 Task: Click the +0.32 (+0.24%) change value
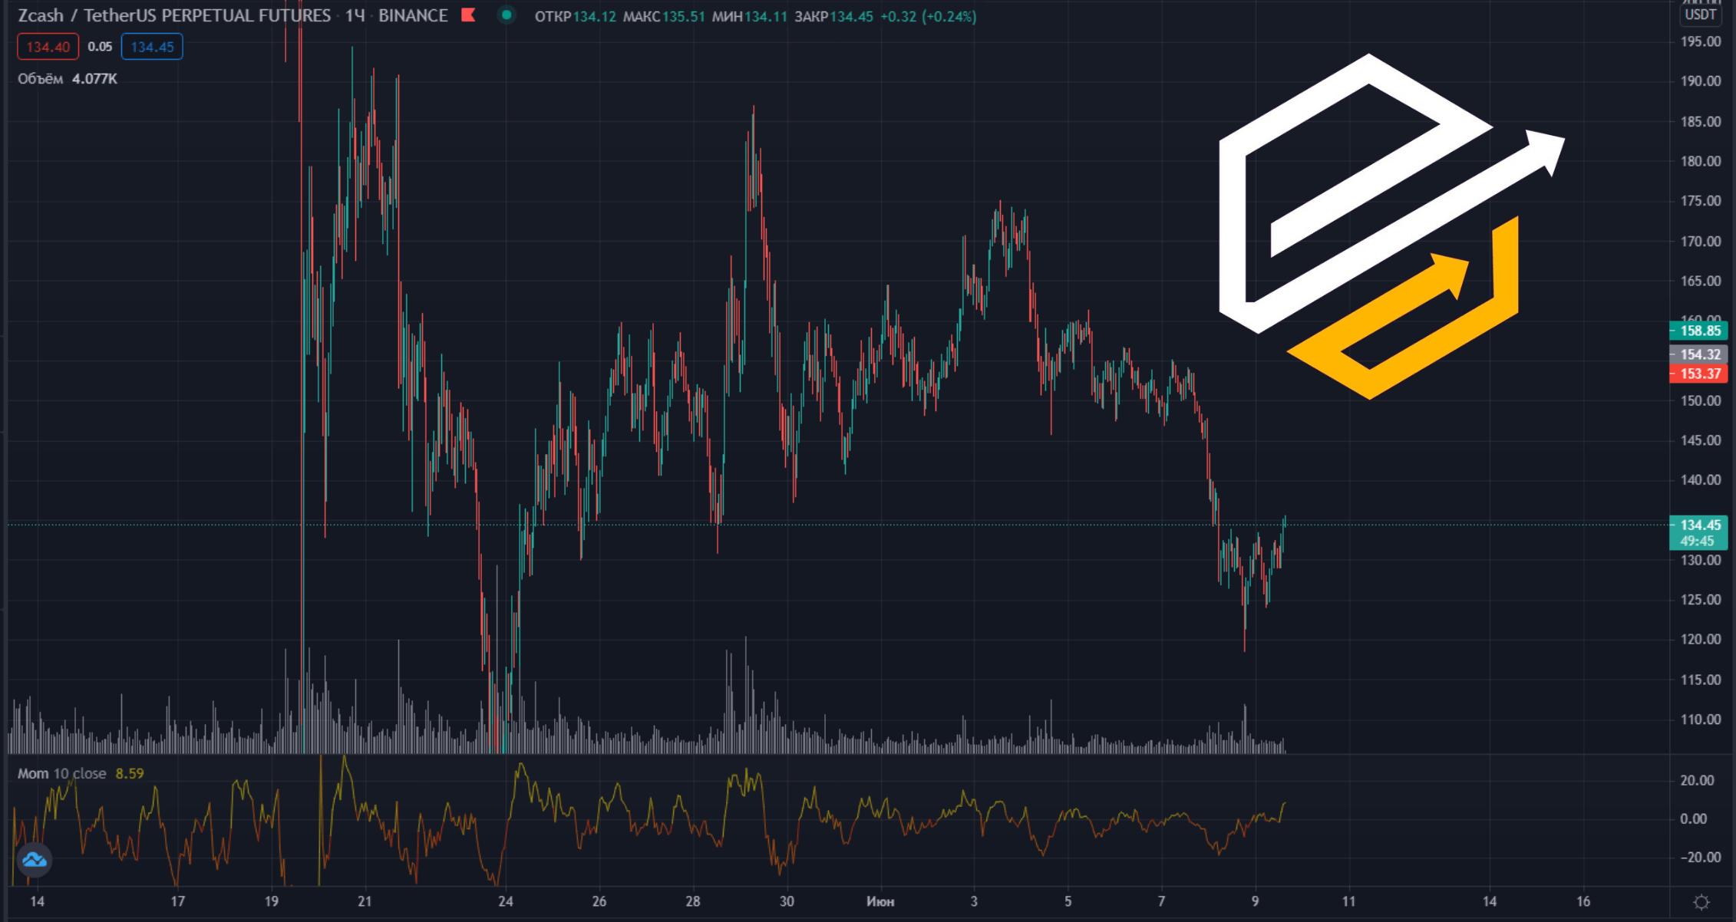[929, 16]
